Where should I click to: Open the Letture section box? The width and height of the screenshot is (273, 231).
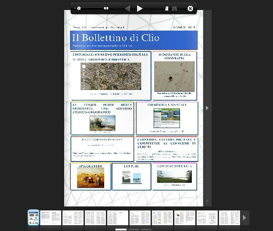(131, 176)
